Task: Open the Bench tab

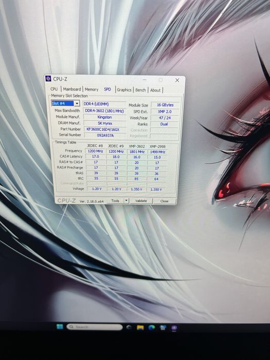Action: coord(140,90)
